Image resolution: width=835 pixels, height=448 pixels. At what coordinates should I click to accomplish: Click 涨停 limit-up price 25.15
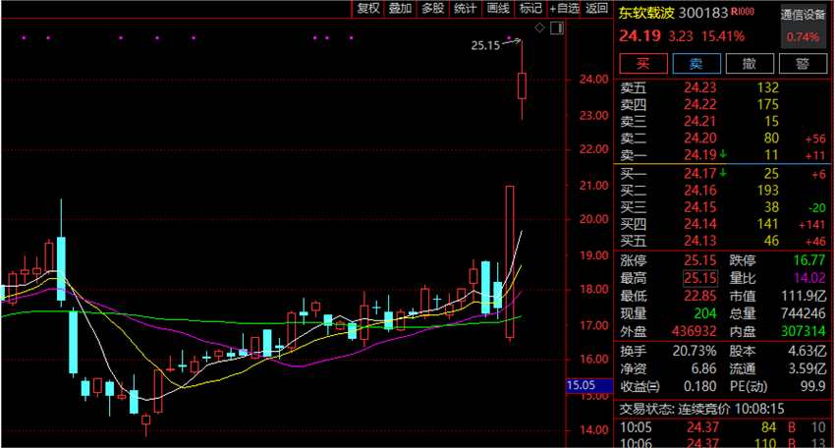pos(699,260)
